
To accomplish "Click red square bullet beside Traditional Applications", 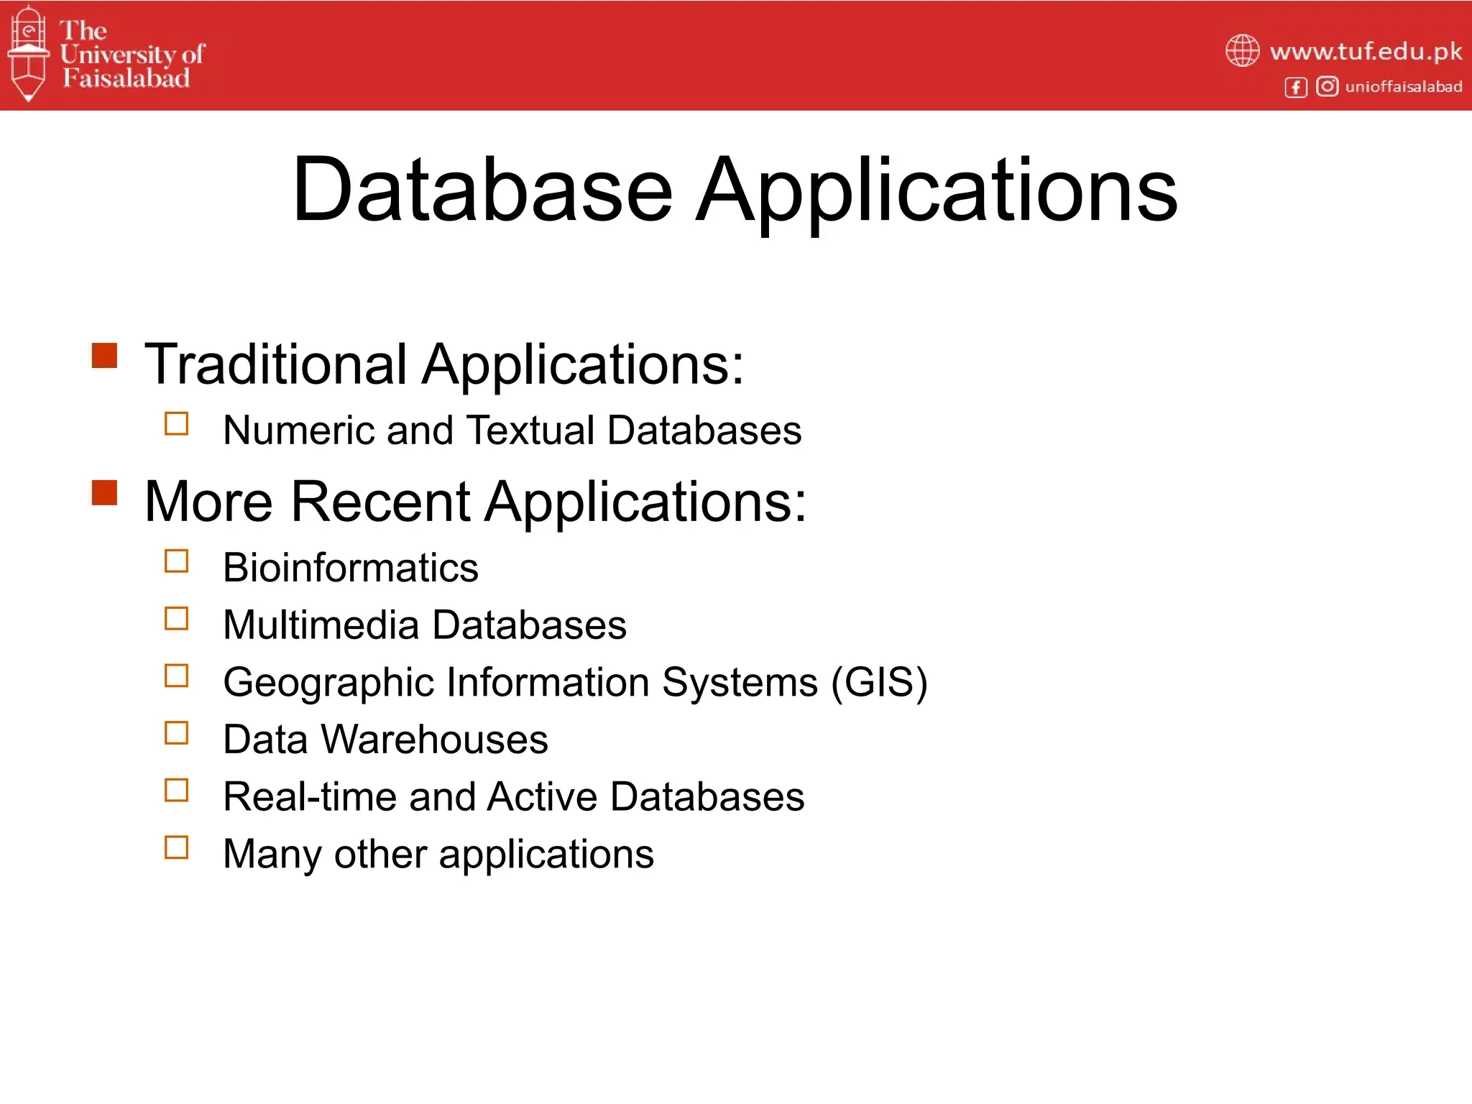I will coord(105,356).
